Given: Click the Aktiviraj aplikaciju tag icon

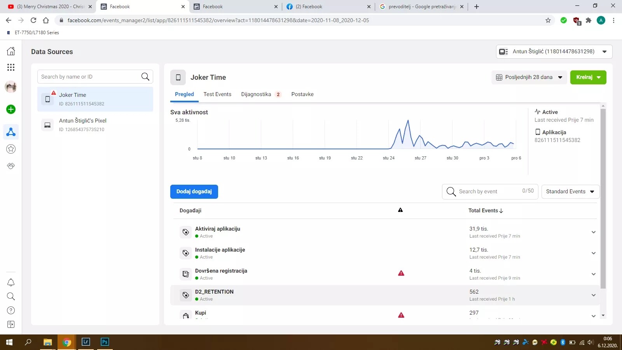Looking at the screenshot, I should point(186,232).
